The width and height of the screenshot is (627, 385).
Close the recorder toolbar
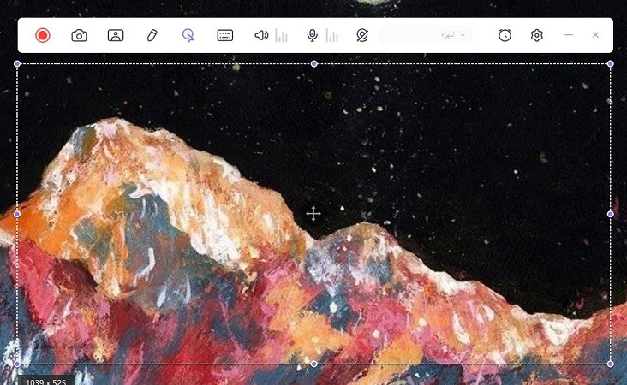click(x=595, y=35)
